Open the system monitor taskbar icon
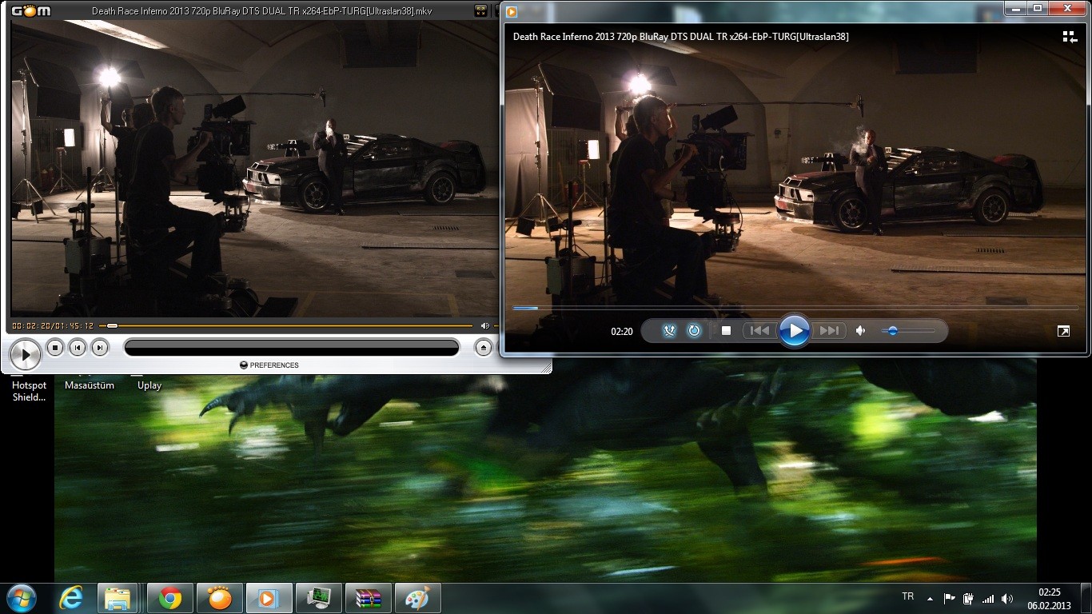The height and width of the screenshot is (614, 1092). click(x=318, y=598)
